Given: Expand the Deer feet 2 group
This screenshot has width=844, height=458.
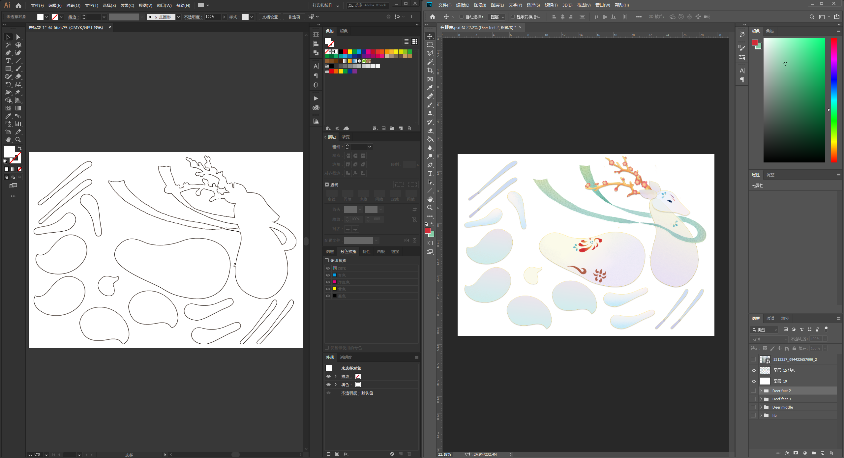Looking at the screenshot, I should pos(761,391).
